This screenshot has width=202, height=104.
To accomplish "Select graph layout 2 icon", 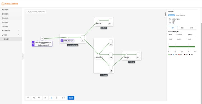I will 63,98.
